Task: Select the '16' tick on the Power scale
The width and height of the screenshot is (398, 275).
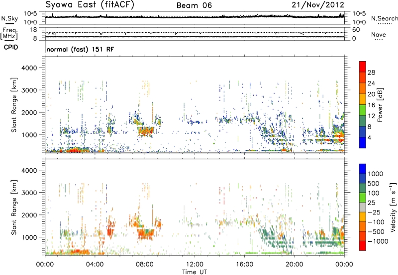Action: [x=371, y=105]
